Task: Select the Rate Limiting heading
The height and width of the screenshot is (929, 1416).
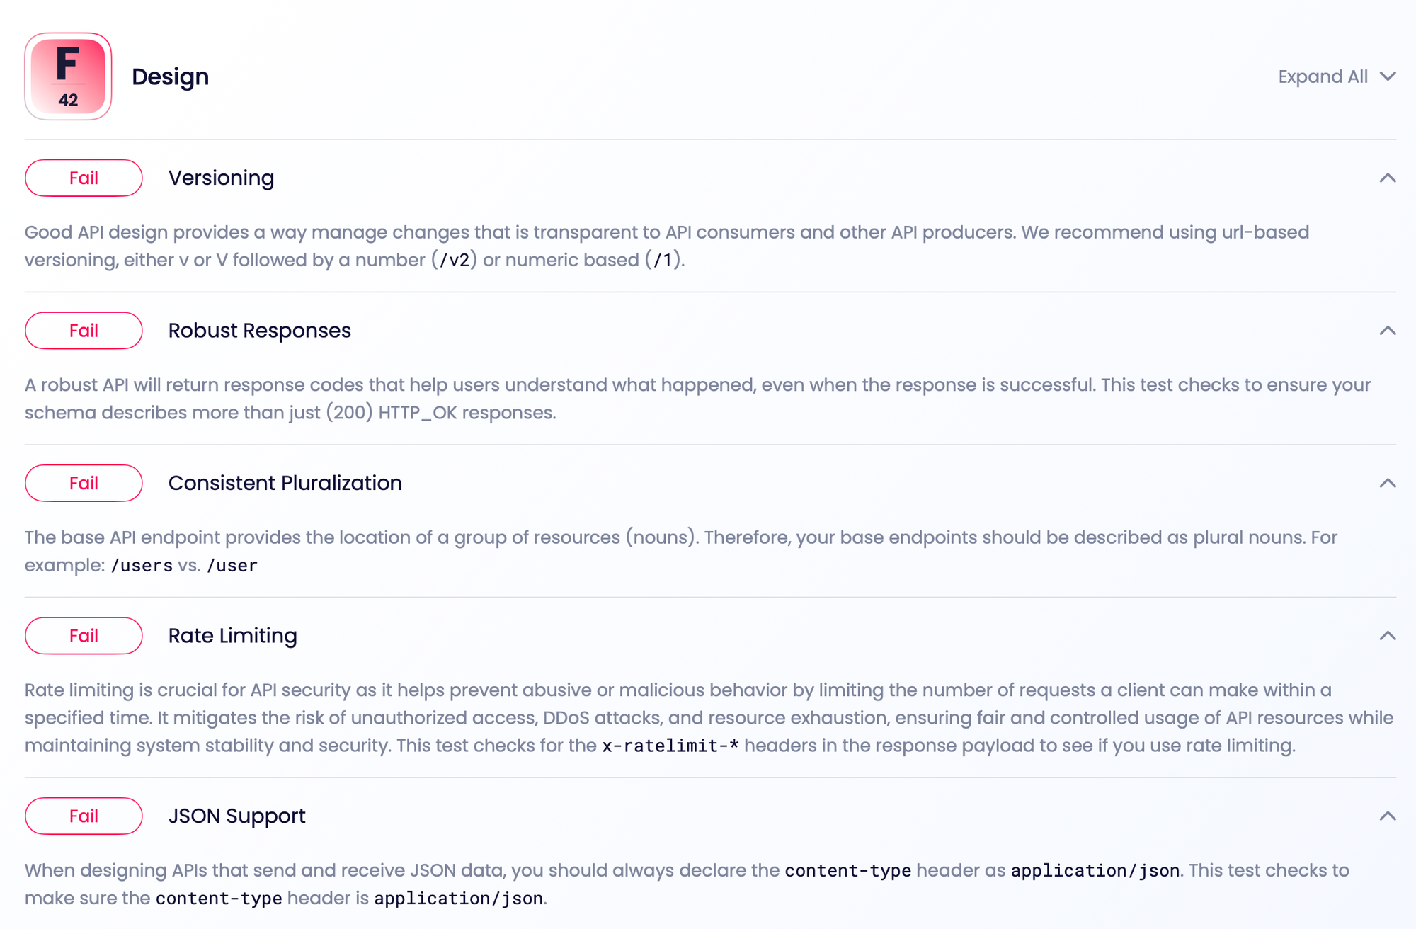Action: (x=232, y=636)
